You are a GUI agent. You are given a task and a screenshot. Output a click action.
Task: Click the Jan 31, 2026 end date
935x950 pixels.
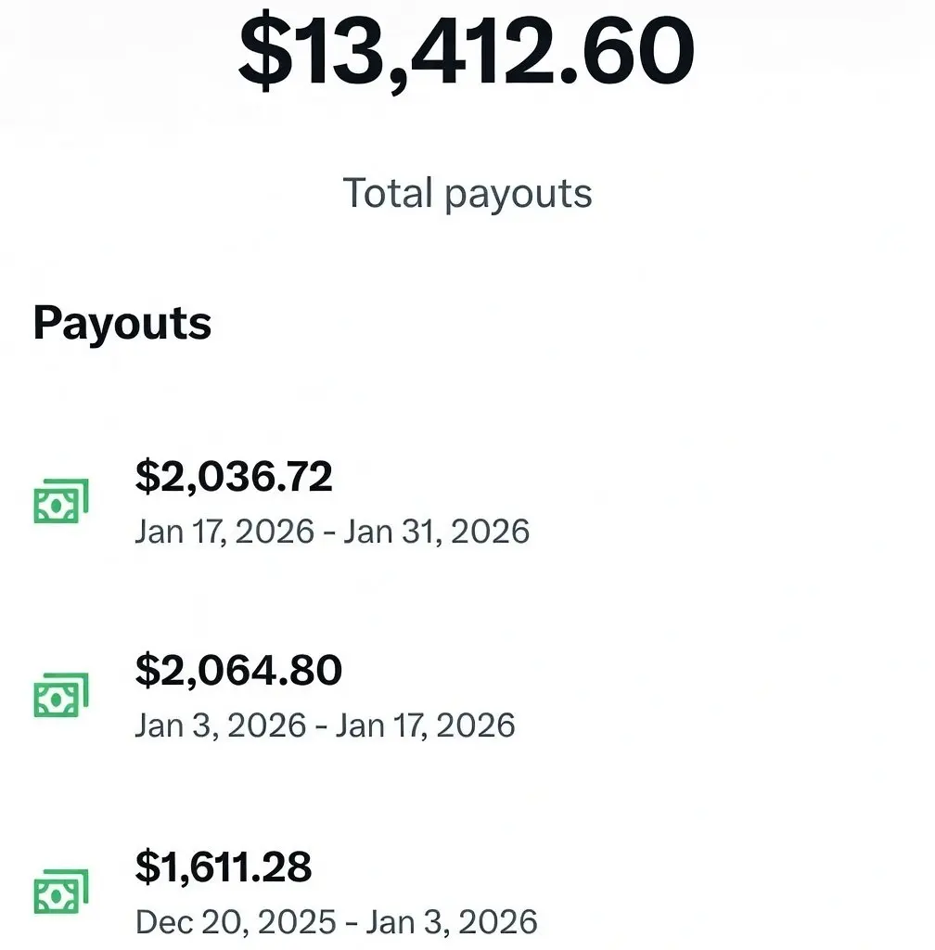click(437, 533)
